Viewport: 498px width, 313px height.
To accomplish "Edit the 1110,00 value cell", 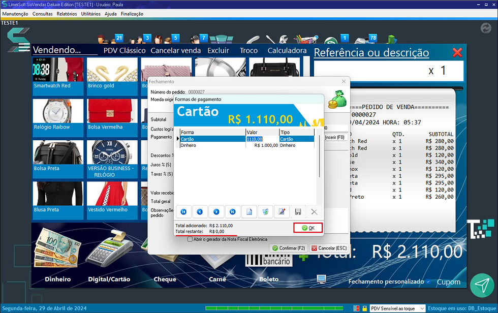I will coord(262,139).
